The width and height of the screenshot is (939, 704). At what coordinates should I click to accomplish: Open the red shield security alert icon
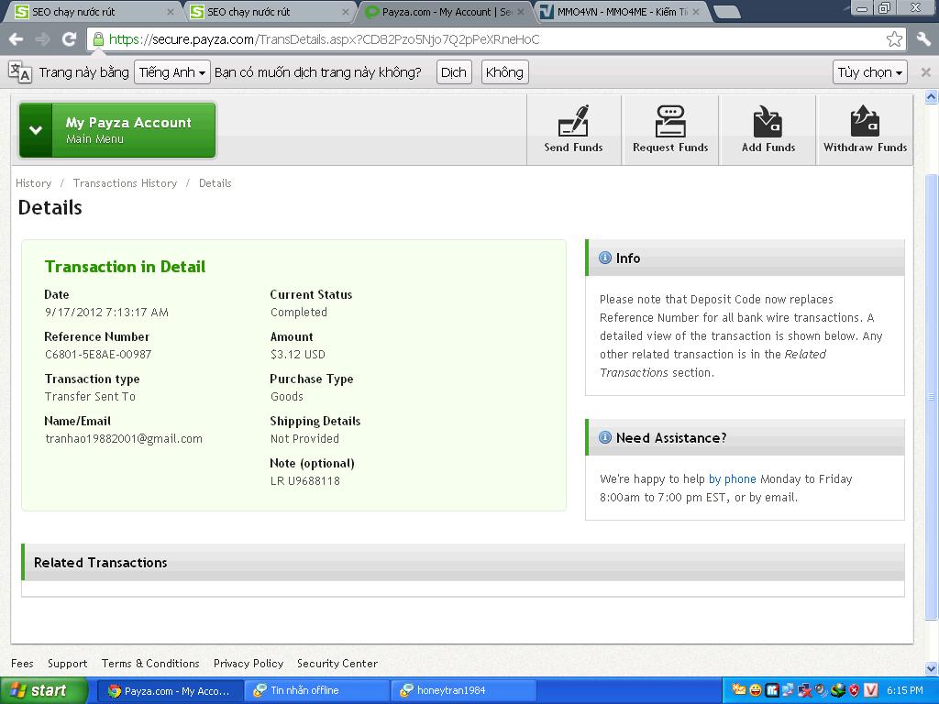click(854, 690)
